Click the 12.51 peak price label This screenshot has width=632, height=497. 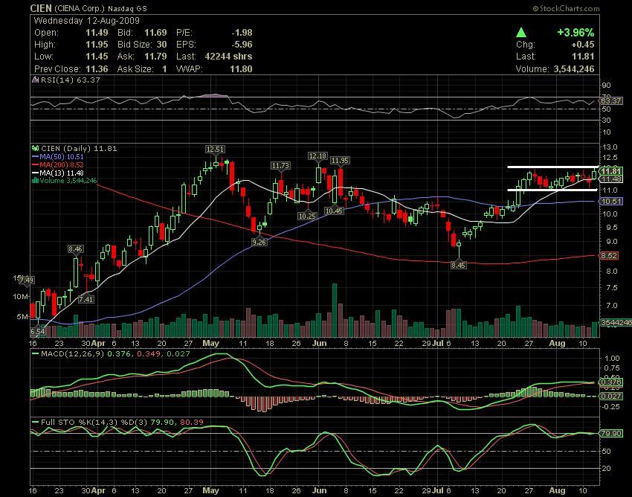[x=215, y=150]
